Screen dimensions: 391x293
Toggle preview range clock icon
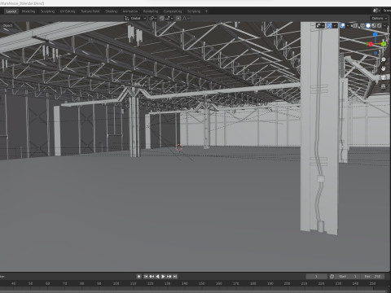pos(332,277)
